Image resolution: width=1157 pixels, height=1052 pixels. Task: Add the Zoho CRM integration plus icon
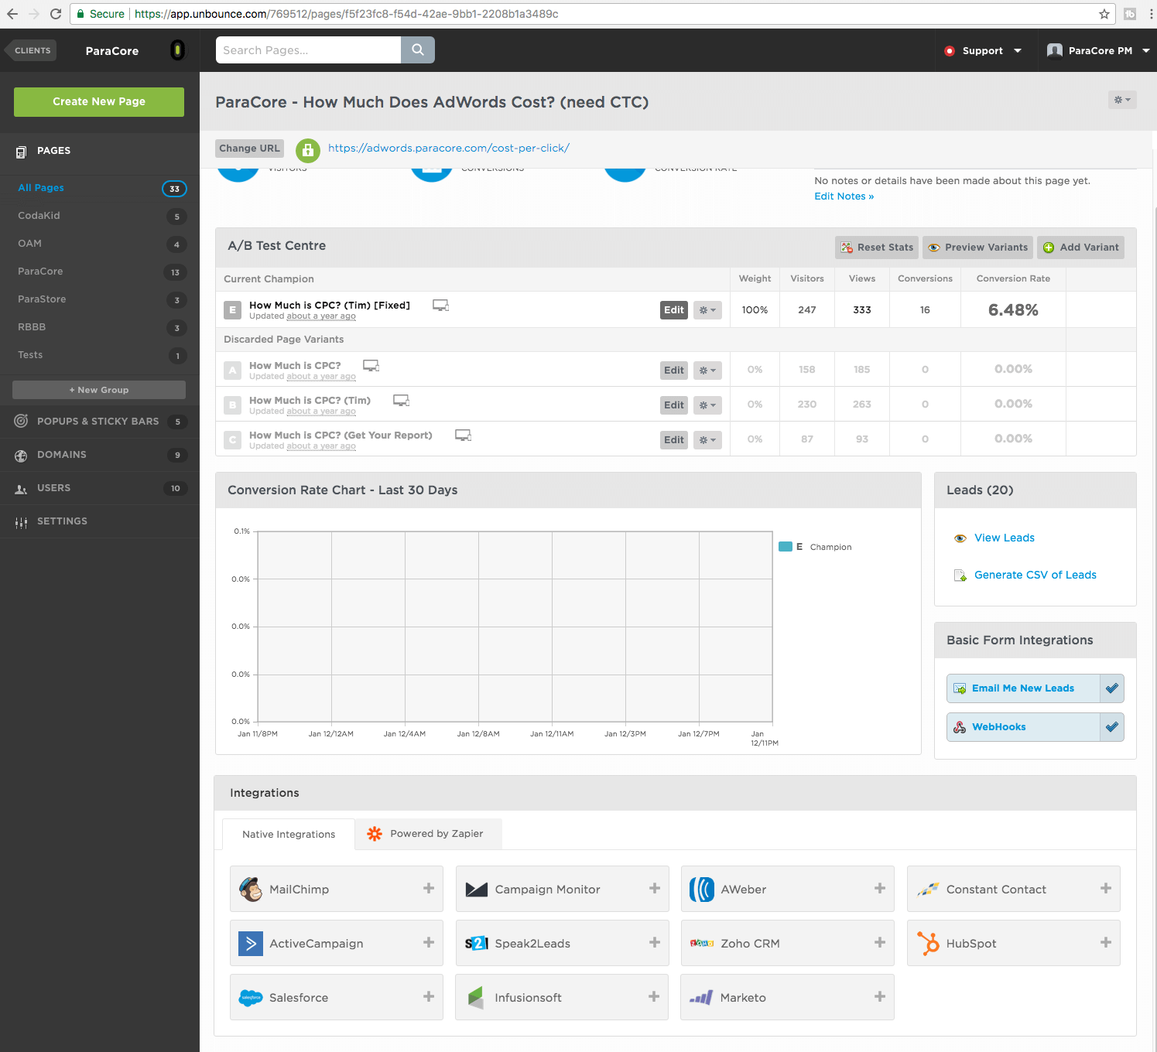880,943
